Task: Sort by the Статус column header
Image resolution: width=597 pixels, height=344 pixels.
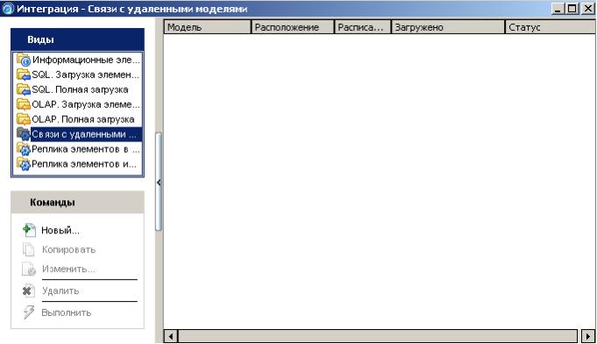Action: (x=551, y=27)
